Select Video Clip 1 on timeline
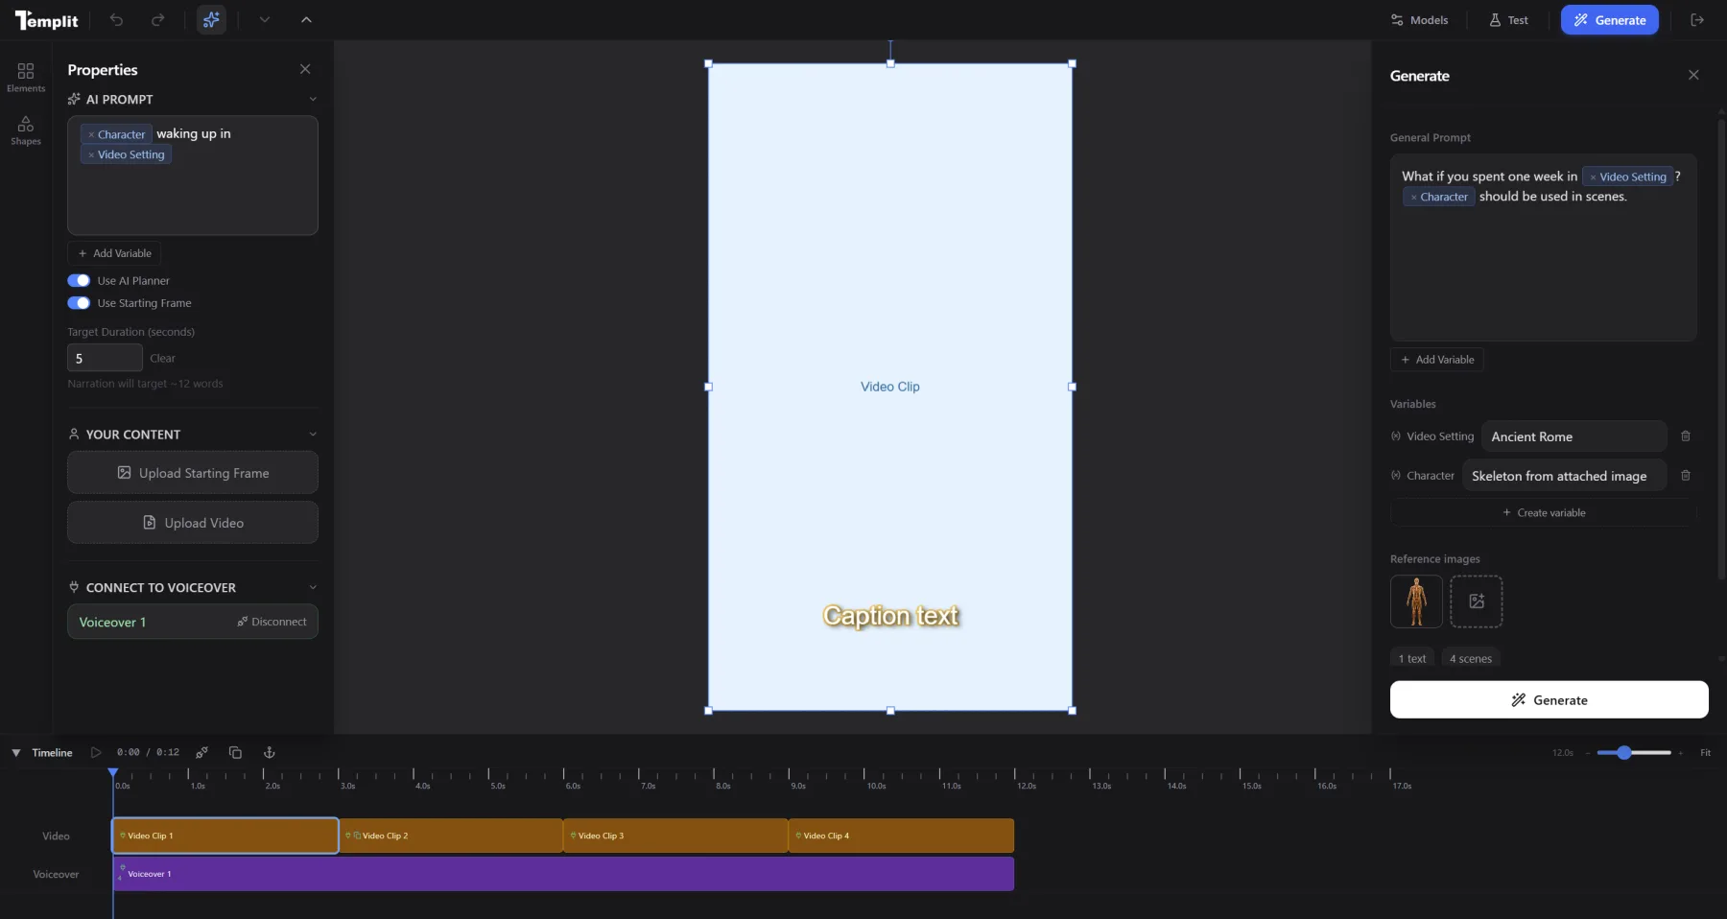The height and width of the screenshot is (919, 1727). pos(225,836)
